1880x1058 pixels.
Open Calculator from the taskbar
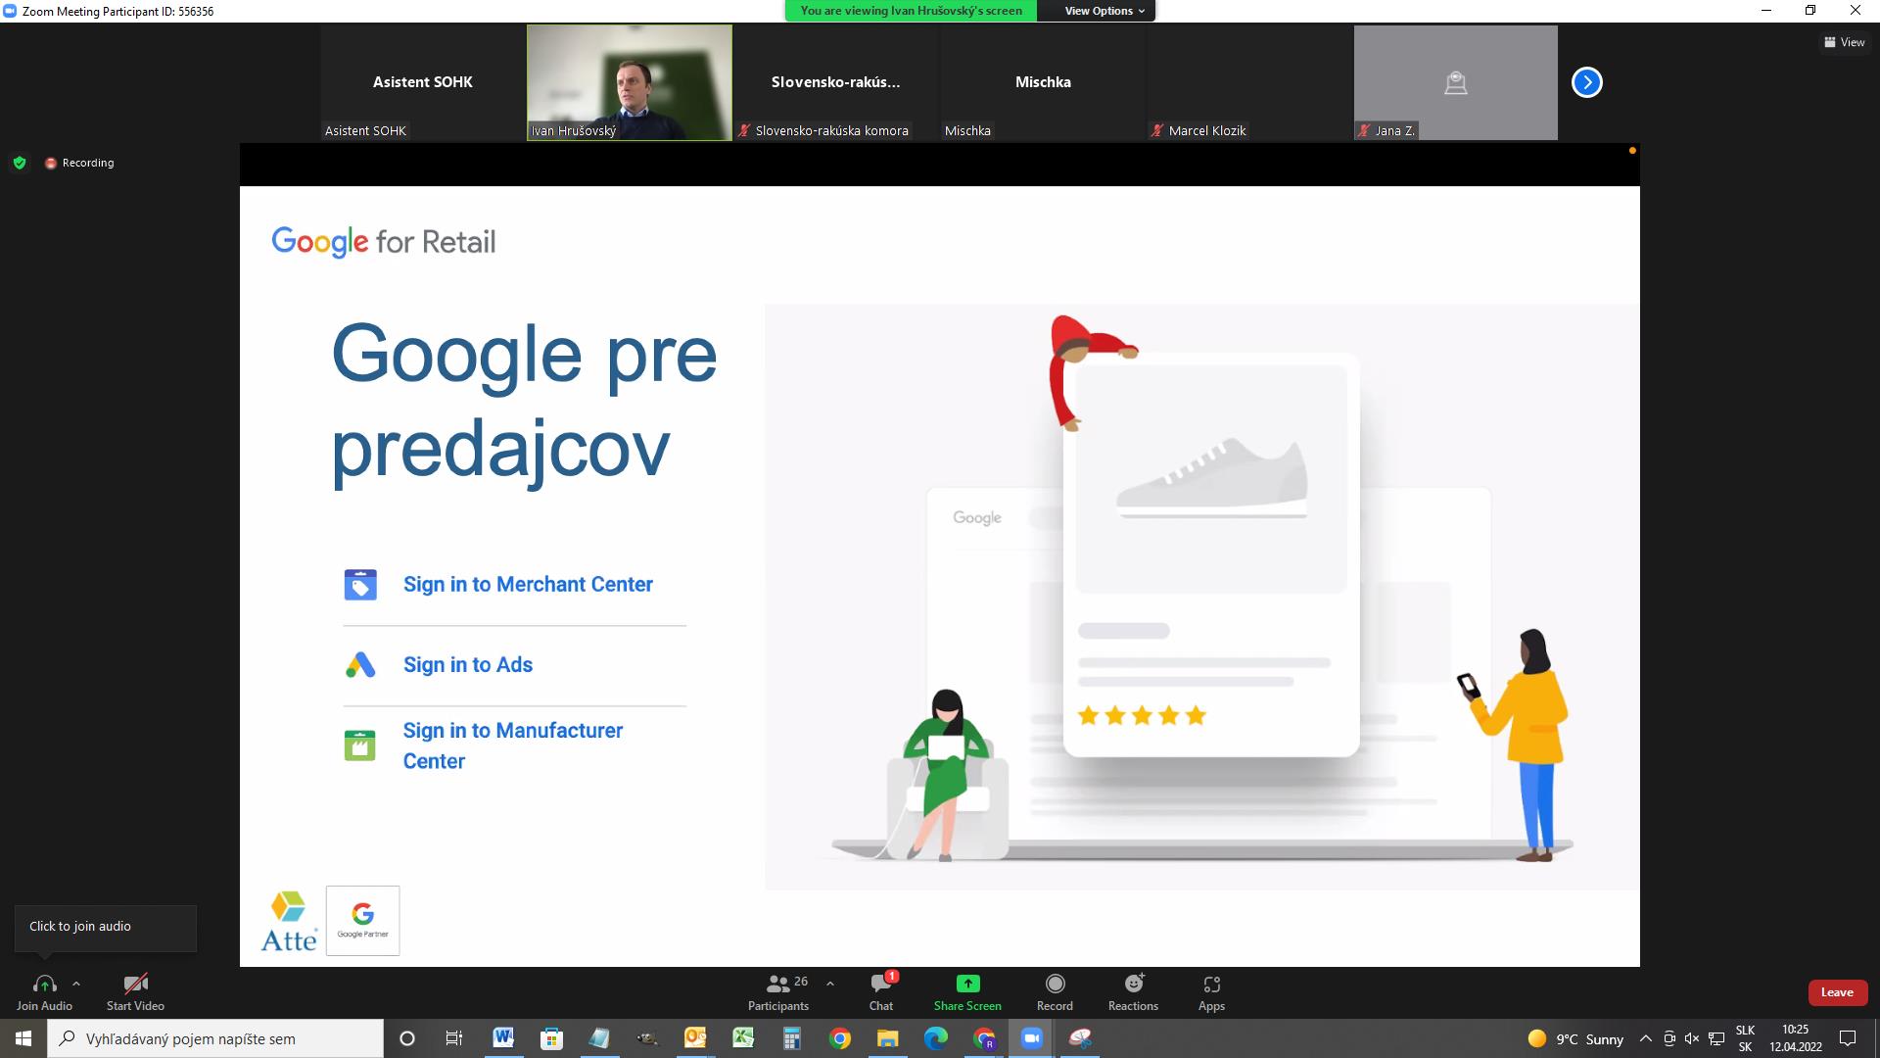pyautogui.click(x=791, y=1038)
